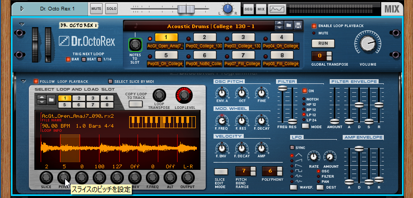Image resolution: width=413 pixels, height=198 pixels.
Task: Click the Filter Envelope Amount slider
Action: 335,121
